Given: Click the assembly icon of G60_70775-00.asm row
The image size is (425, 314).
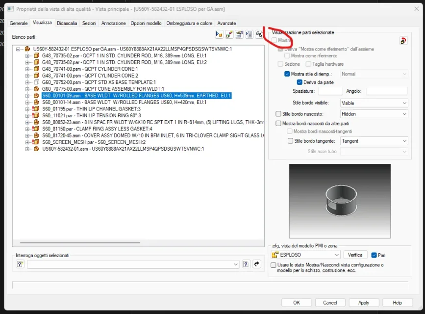Looking at the screenshot, I should click(36, 89).
